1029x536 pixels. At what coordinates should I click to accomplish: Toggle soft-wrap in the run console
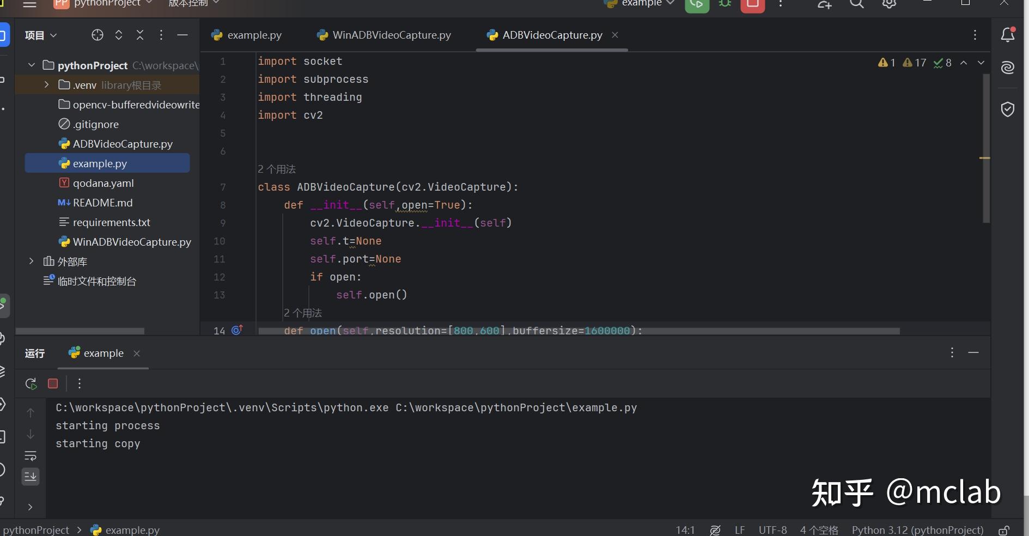(31, 455)
